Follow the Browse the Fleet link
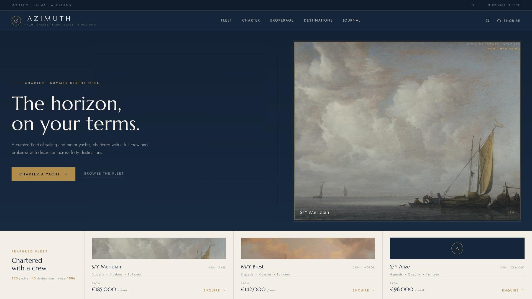 (x=104, y=174)
